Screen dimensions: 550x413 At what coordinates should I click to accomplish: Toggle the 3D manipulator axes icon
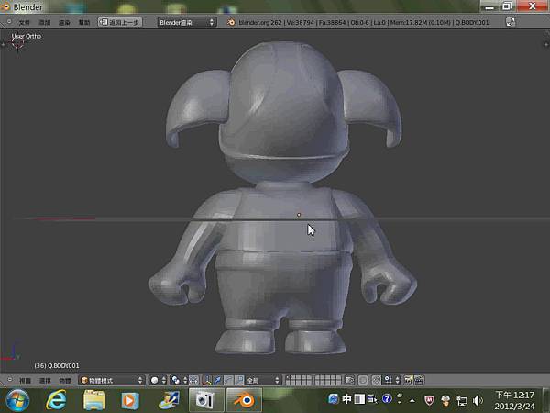click(207, 380)
